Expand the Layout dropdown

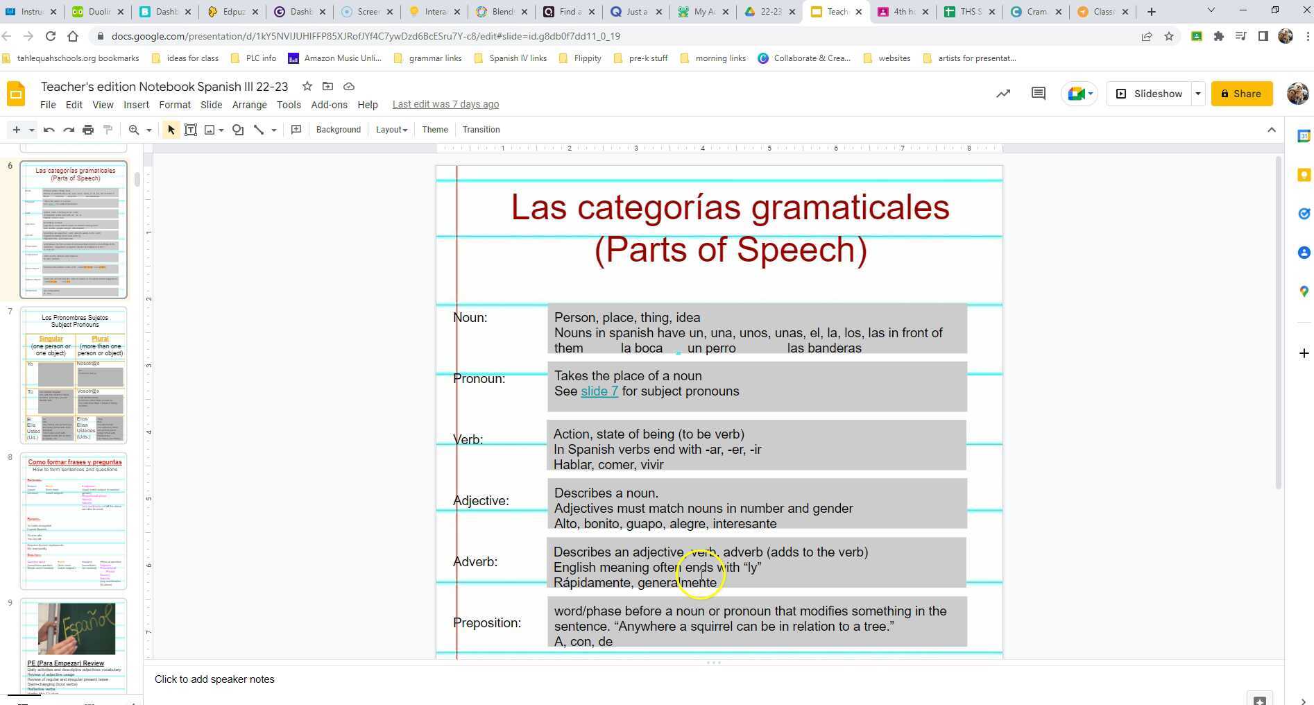[x=391, y=130]
